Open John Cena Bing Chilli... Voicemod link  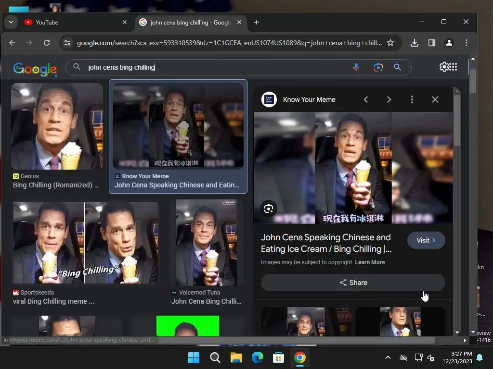click(206, 301)
